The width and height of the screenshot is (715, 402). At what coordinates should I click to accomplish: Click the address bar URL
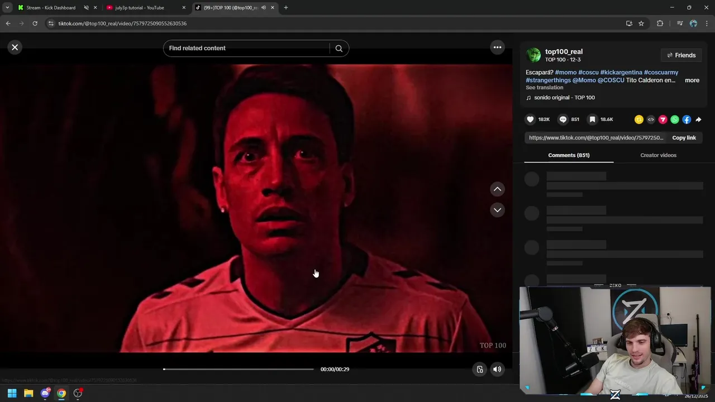pos(122,23)
